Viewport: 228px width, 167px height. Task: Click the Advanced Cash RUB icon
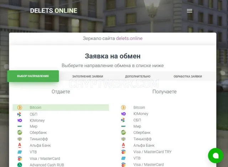(x=20, y=165)
